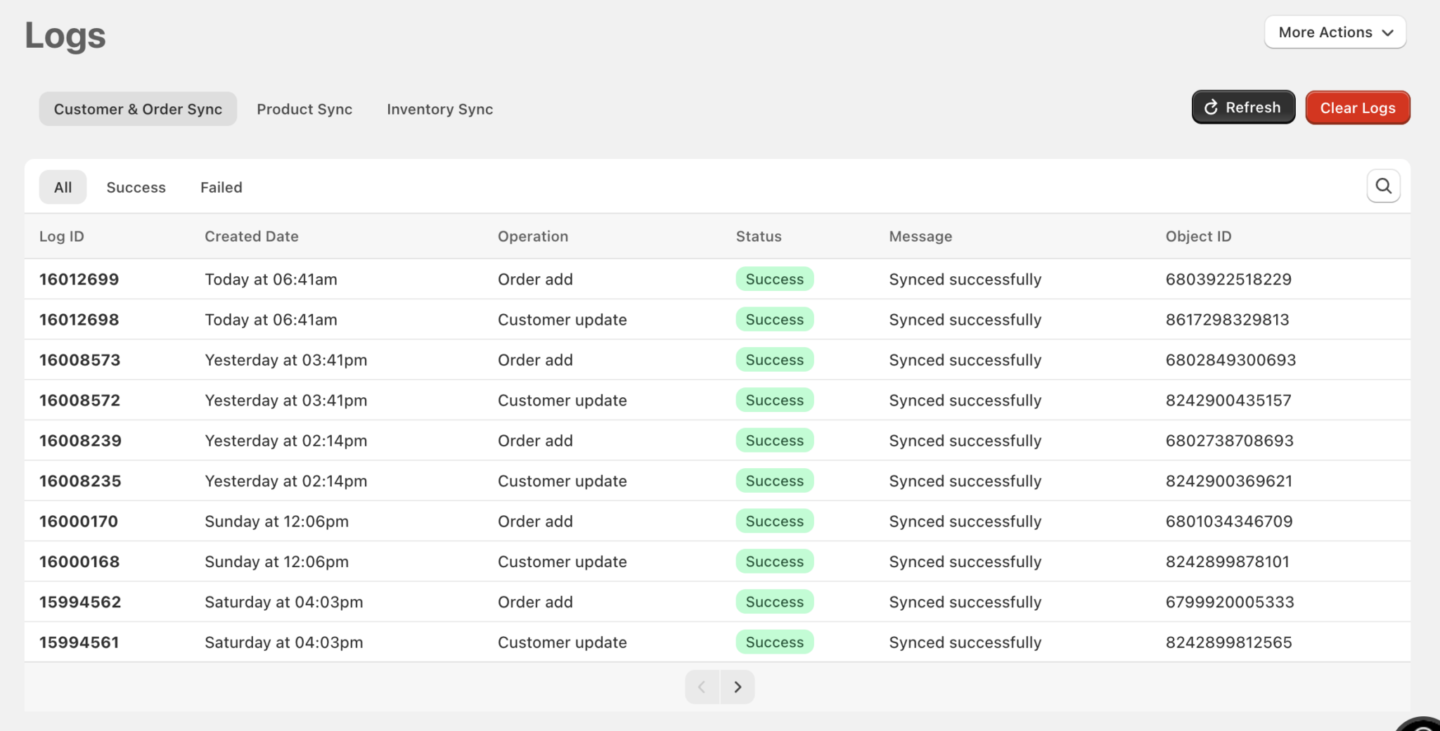
Task: Click Customer update in row 16008235
Action: click(562, 481)
